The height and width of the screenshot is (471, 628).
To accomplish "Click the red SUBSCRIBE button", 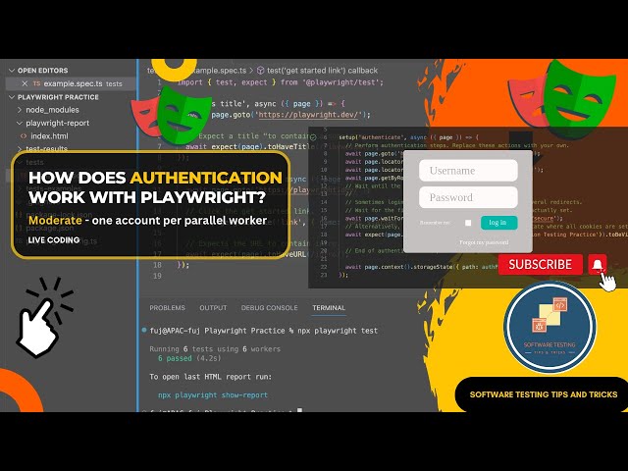I will click(541, 264).
